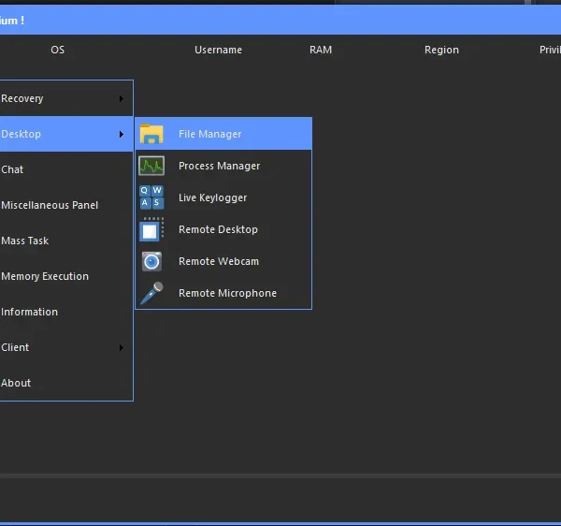Click the Remote Webcam camera icon
561x526 pixels.
tap(151, 261)
